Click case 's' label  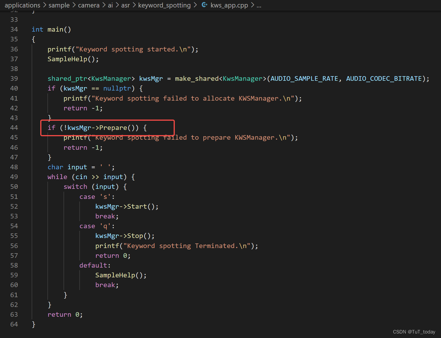tap(97, 196)
